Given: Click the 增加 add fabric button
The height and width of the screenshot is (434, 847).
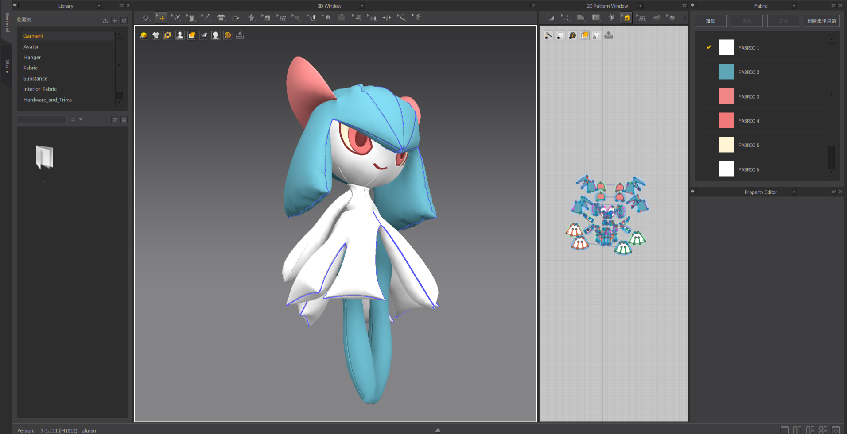Looking at the screenshot, I should click(711, 21).
